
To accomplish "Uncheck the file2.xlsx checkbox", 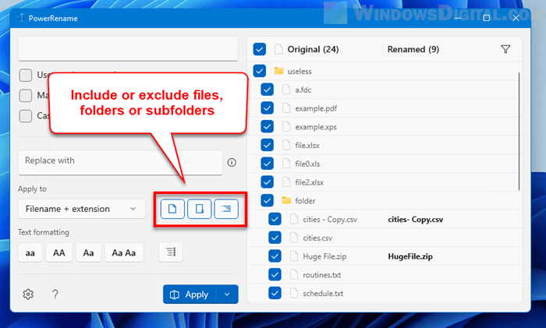I will 267,182.
